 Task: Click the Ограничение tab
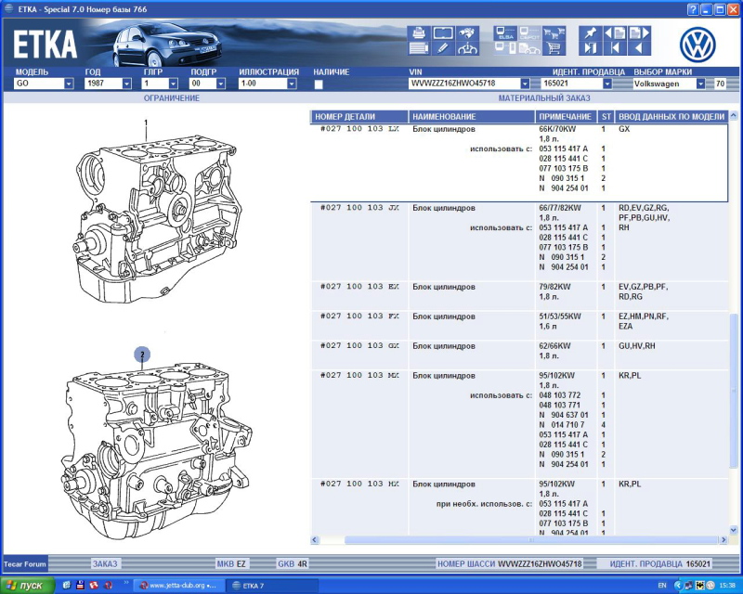(x=172, y=98)
